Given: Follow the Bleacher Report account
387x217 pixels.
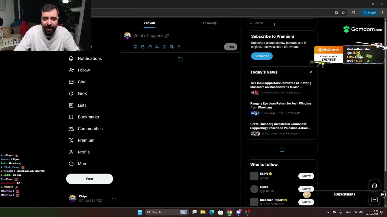Looking at the screenshot, I should pos(306,202).
